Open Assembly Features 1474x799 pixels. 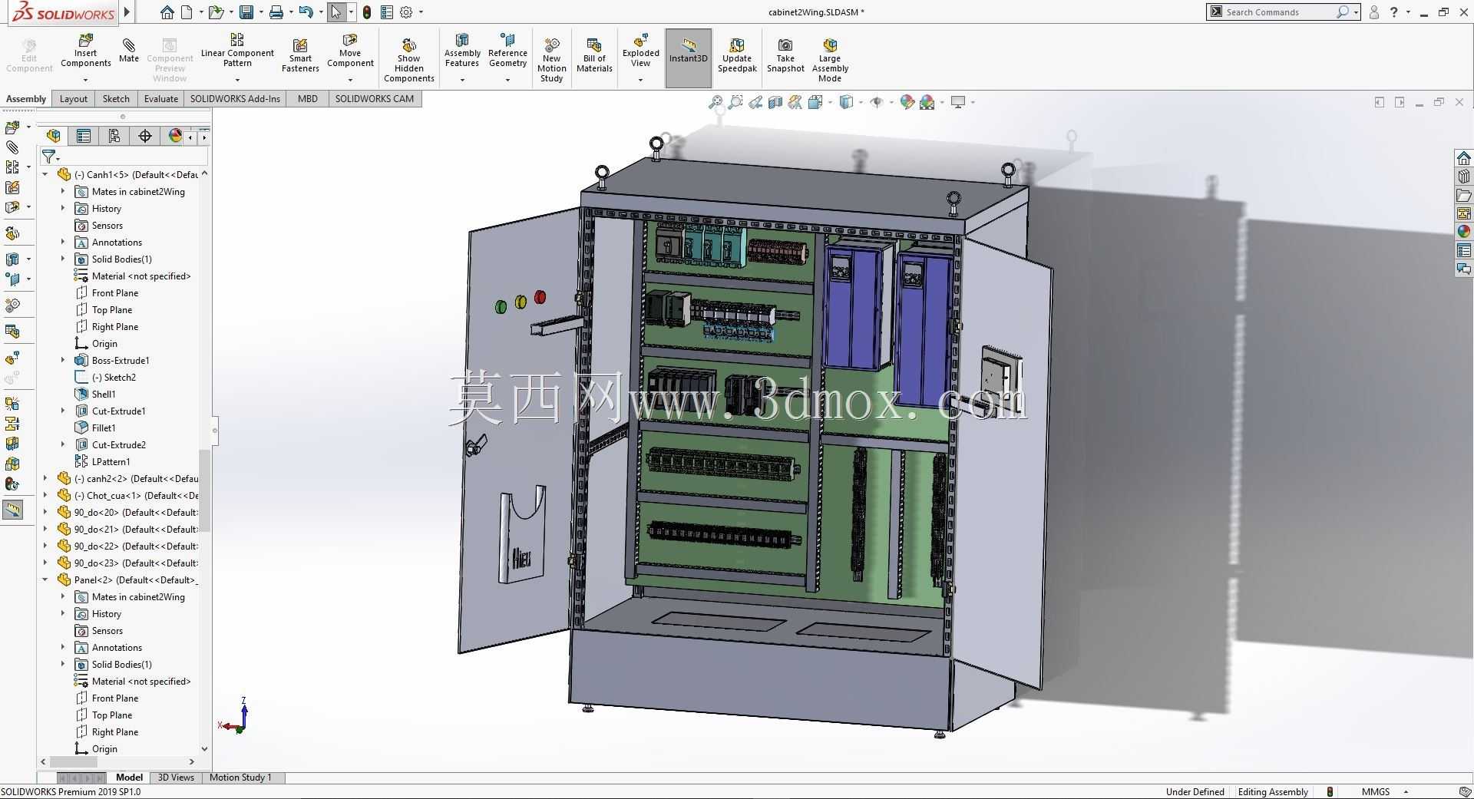[x=462, y=51]
